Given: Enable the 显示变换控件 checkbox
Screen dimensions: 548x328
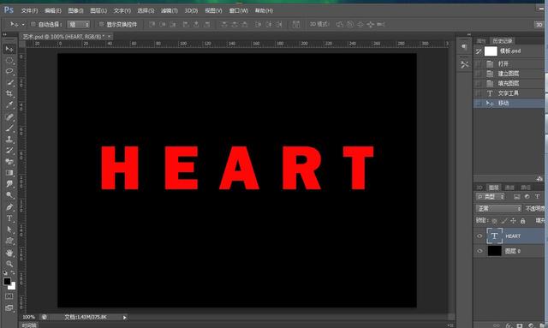Looking at the screenshot, I should [x=101, y=24].
